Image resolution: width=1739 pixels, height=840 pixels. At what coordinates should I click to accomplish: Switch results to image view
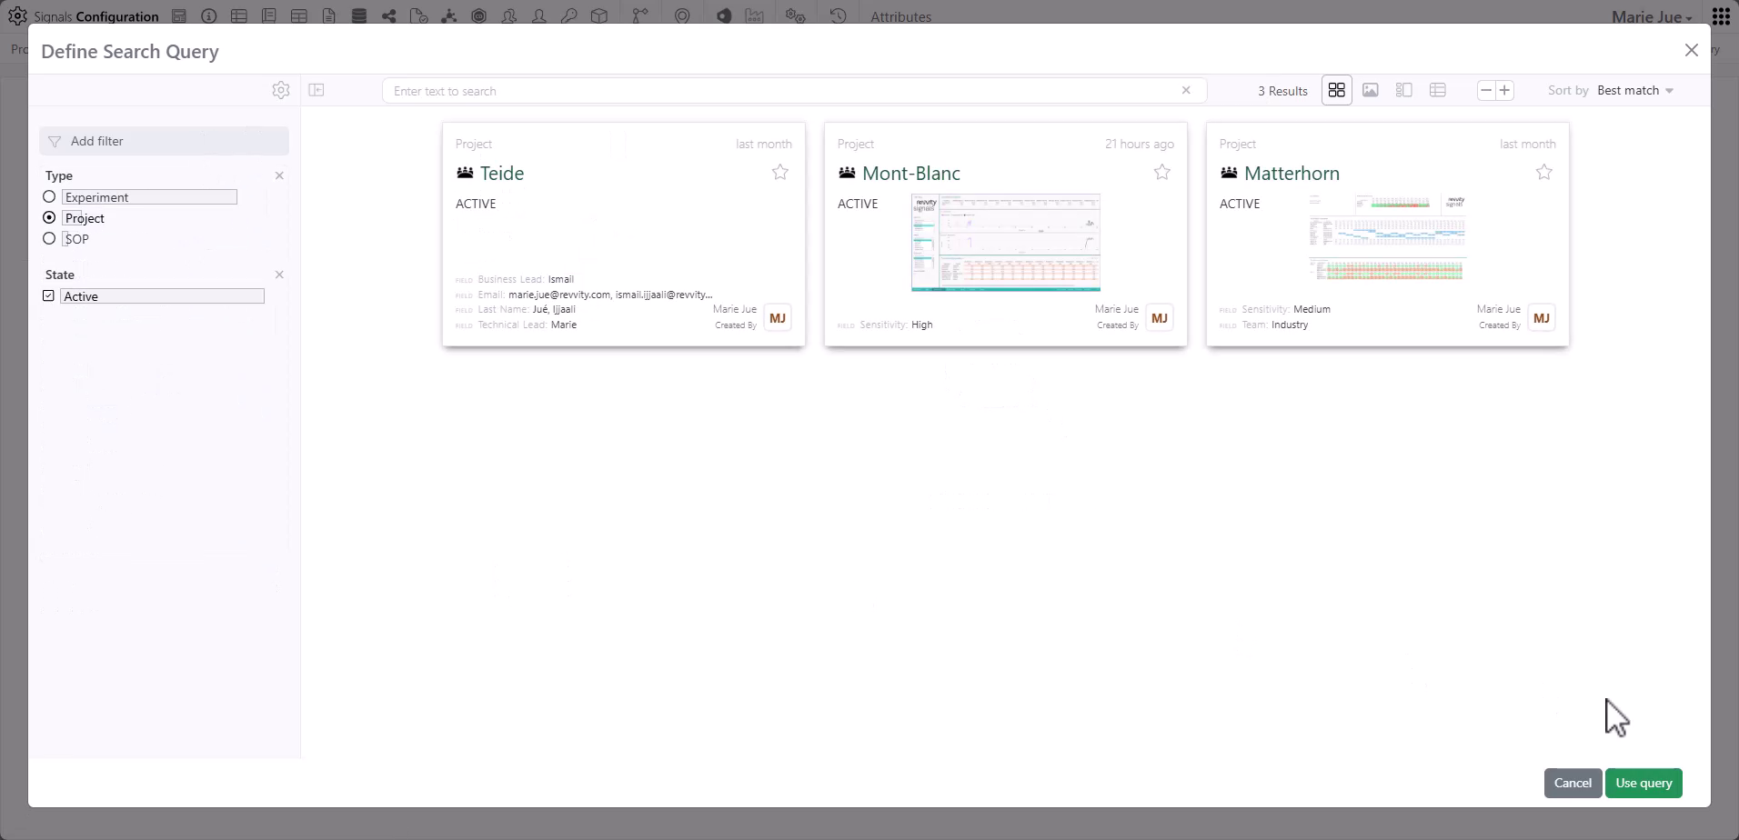(x=1371, y=90)
